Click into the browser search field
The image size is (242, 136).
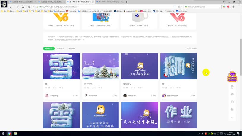point(202,7)
